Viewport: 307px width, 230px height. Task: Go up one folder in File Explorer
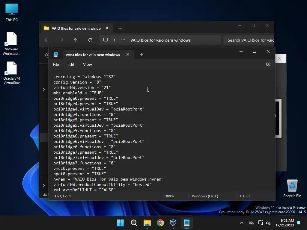point(76,40)
